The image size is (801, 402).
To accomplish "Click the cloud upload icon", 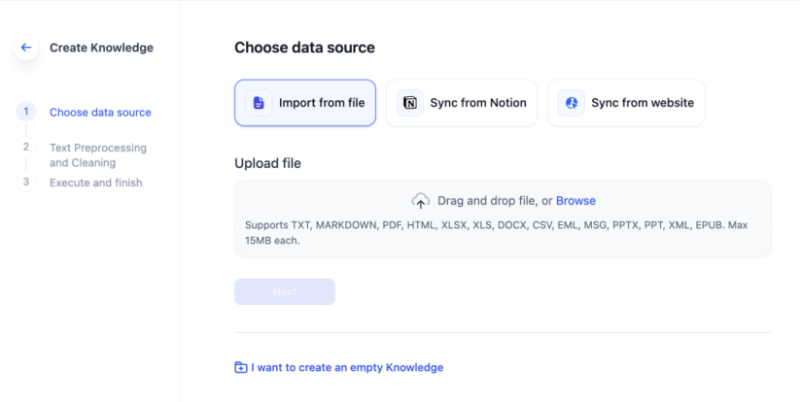I will pyautogui.click(x=420, y=201).
